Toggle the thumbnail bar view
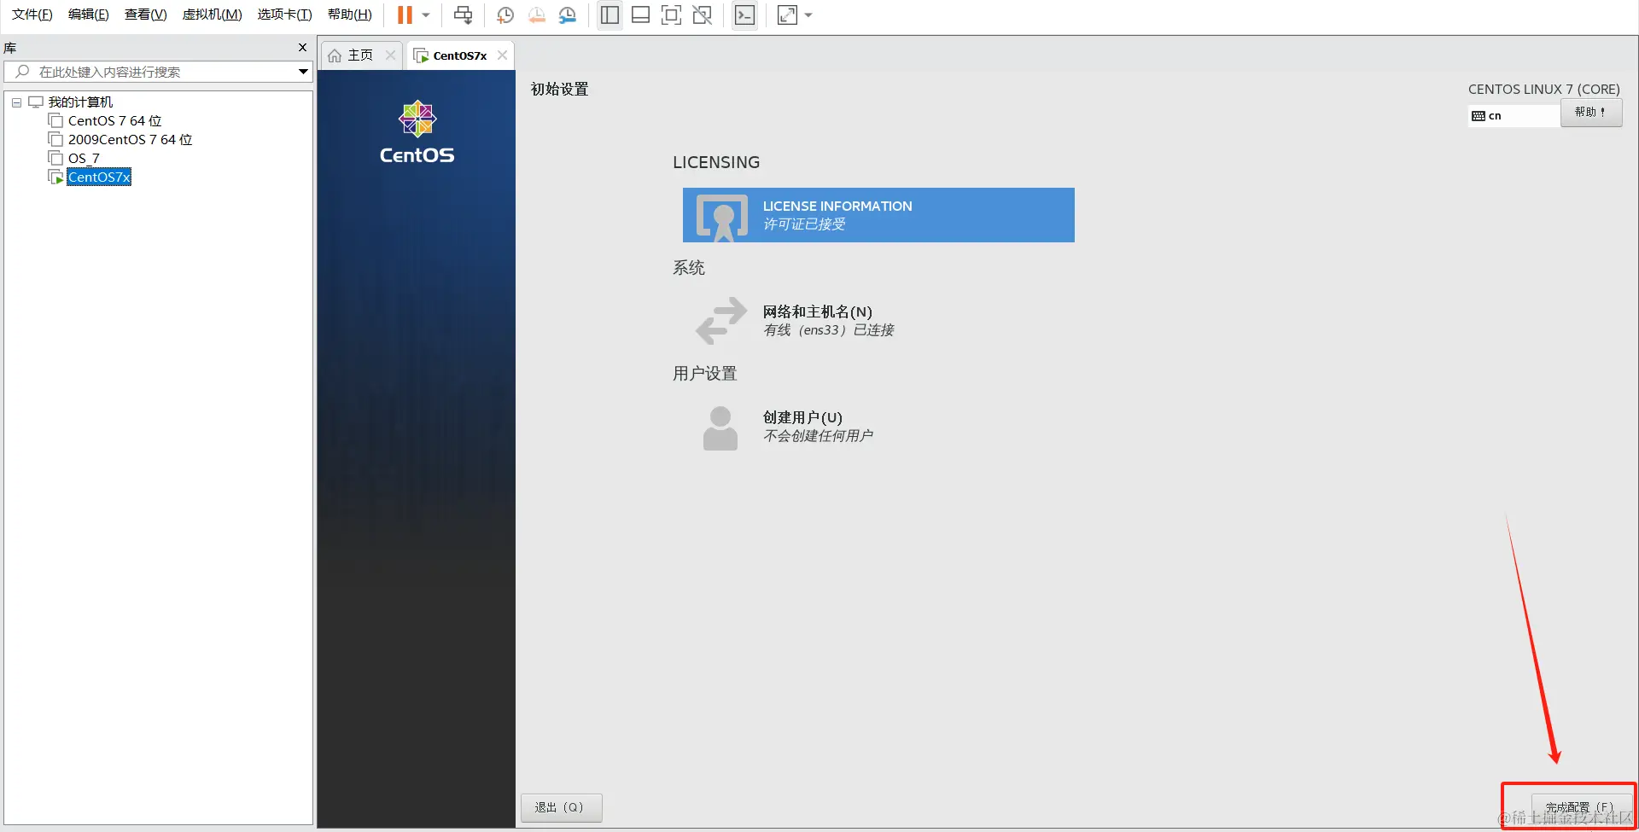The height and width of the screenshot is (832, 1639). pyautogui.click(x=640, y=15)
